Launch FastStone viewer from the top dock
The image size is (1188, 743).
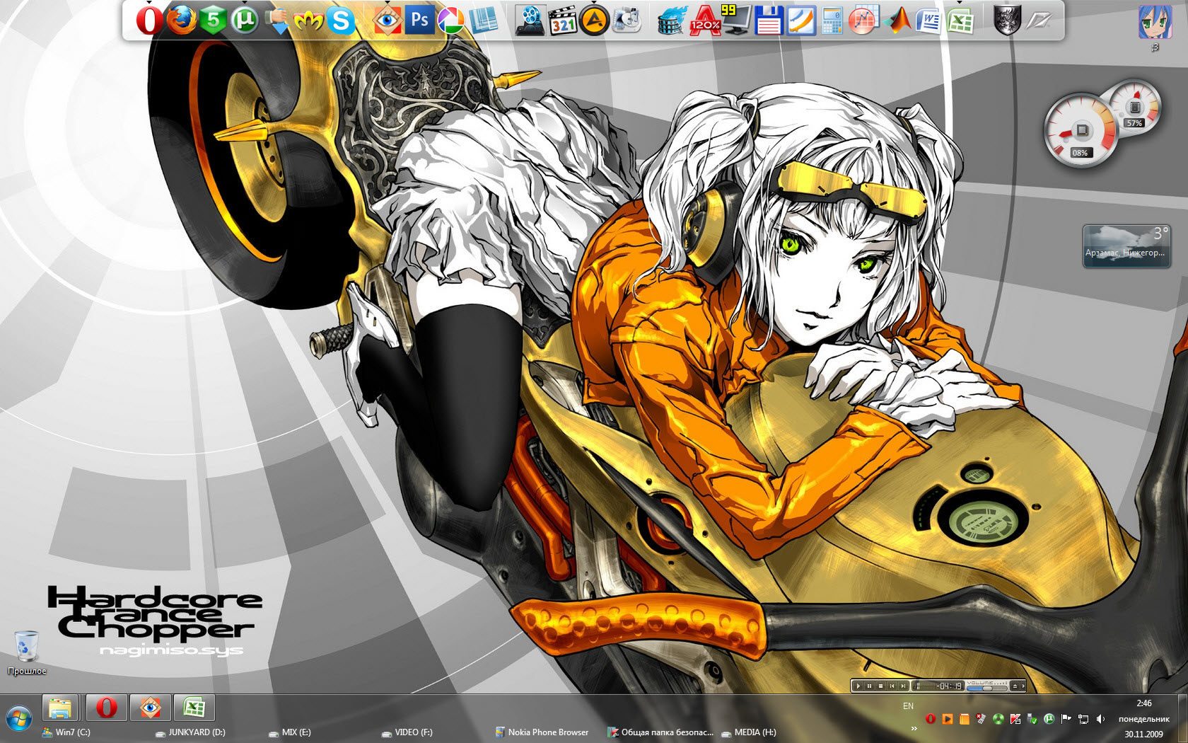coord(388,20)
